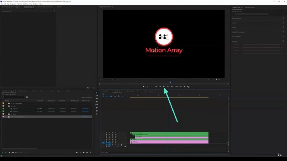This screenshot has width=287, height=161.
Task: Select the Hand tool
Action: pos(97,111)
